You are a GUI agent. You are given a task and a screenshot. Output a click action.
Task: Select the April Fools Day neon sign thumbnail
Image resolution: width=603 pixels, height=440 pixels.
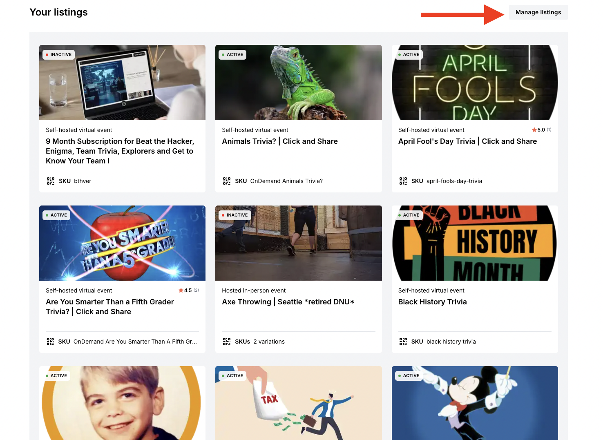[x=475, y=83]
